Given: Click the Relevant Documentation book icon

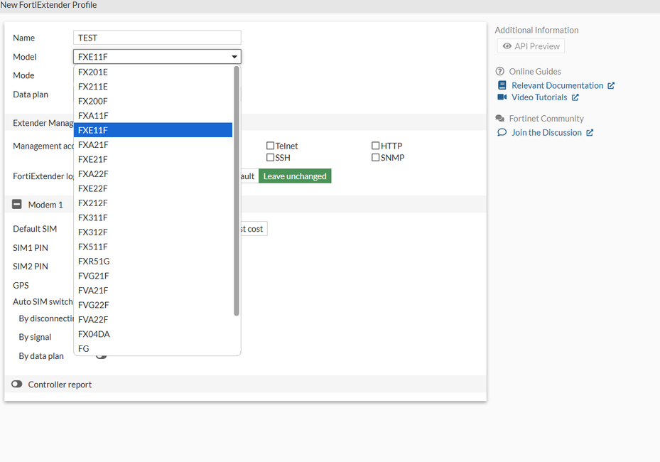Looking at the screenshot, I should (x=502, y=85).
